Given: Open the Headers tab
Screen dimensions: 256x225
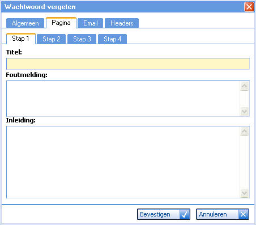Looking at the screenshot, I should point(122,23).
